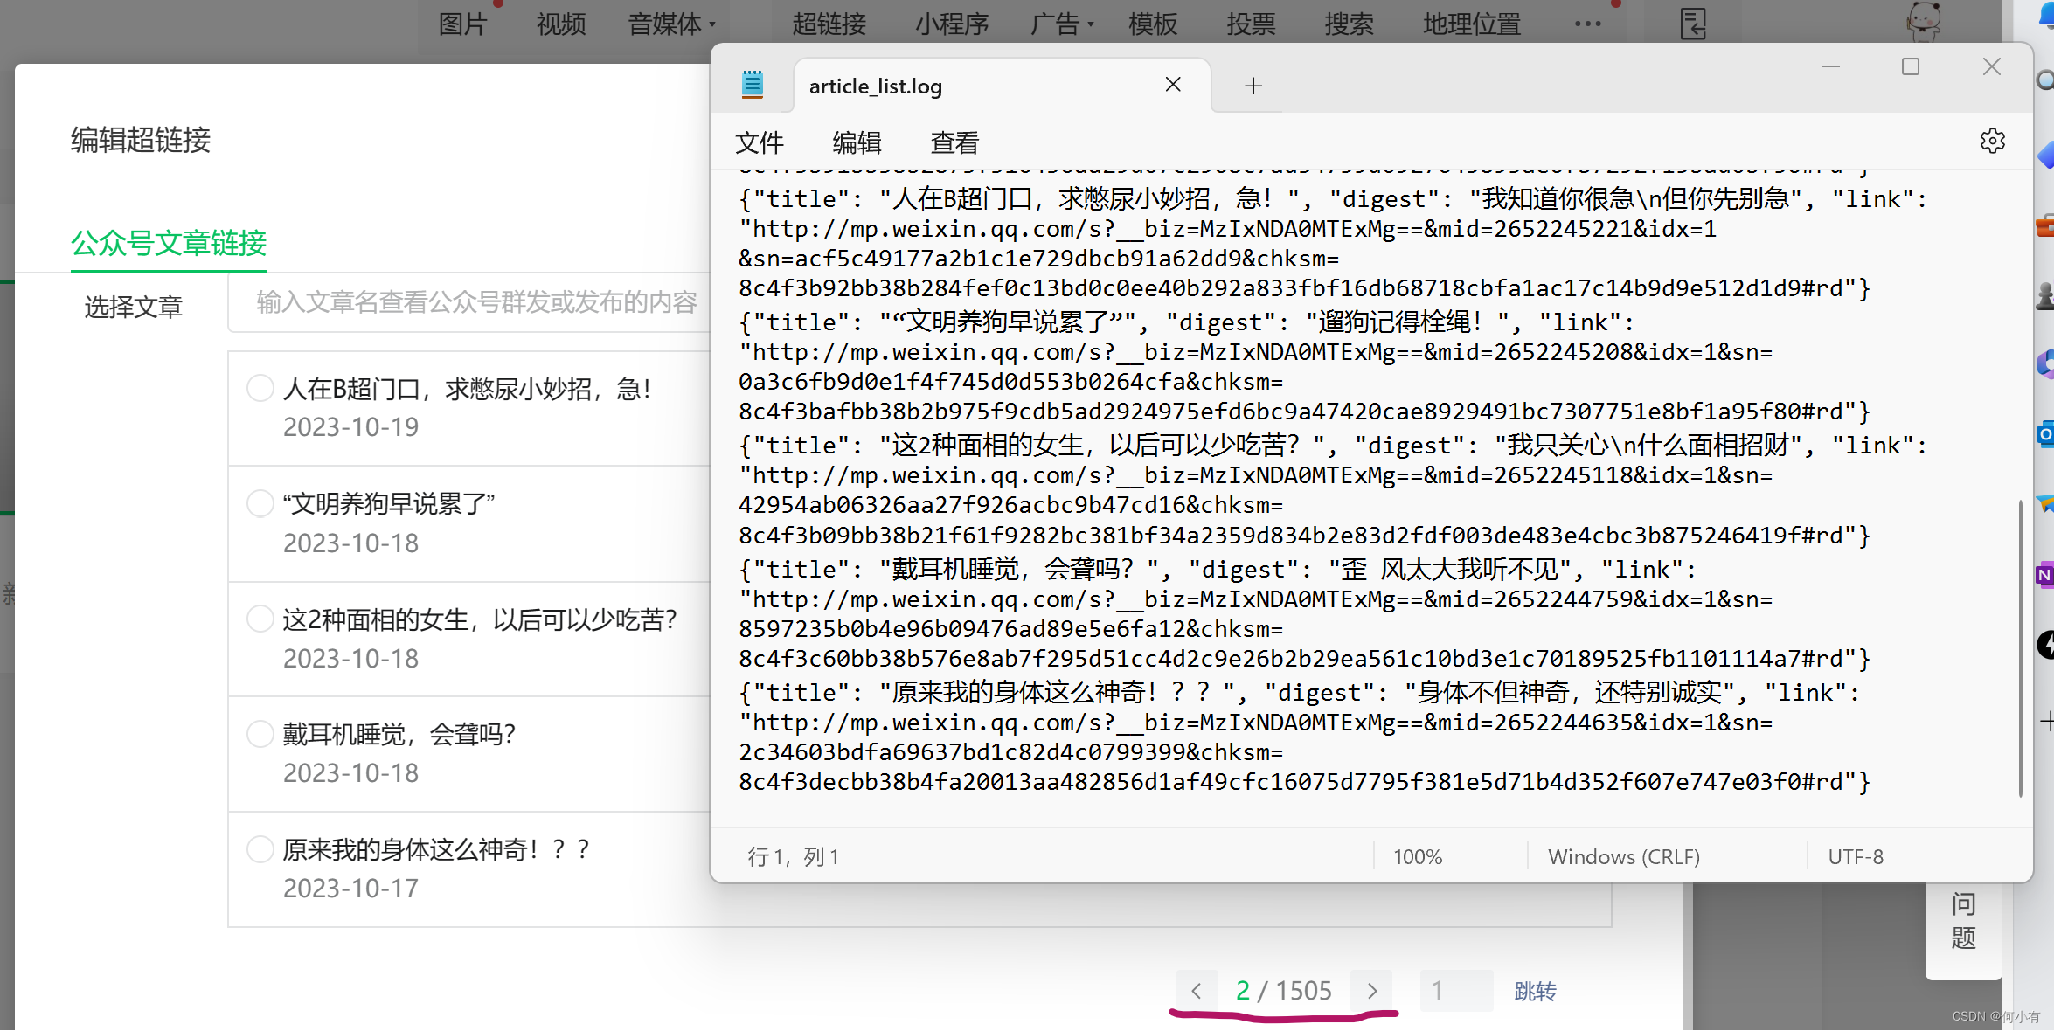Screen dimensions: 2054x1031
Task: Select article 原来我的身体这么神奇 radio button
Action: point(260,849)
